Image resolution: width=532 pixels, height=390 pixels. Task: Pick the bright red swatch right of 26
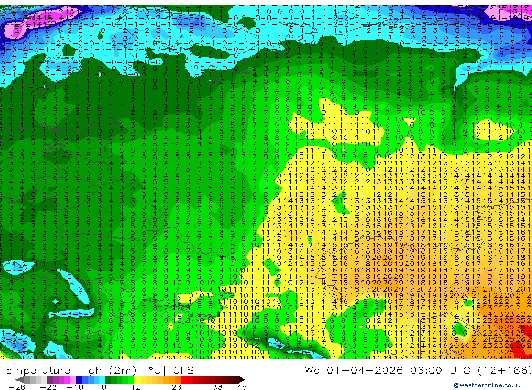point(184,379)
